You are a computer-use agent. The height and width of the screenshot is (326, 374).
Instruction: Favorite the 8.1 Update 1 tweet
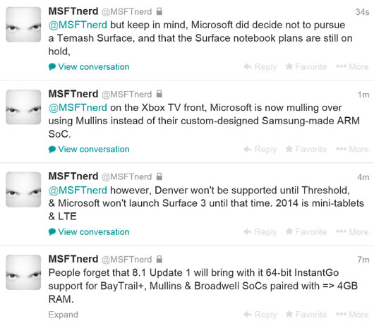[x=306, y=315]
